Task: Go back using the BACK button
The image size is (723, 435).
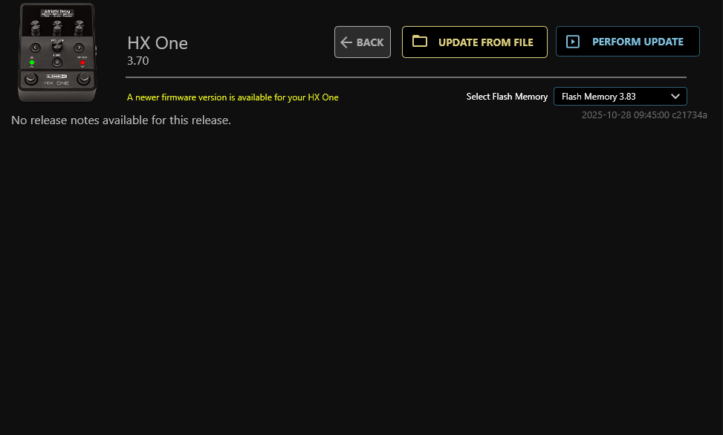Action: pos(363,42)
